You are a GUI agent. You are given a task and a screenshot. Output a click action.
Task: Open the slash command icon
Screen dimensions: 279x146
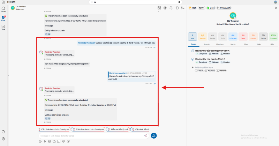(59, 141)
